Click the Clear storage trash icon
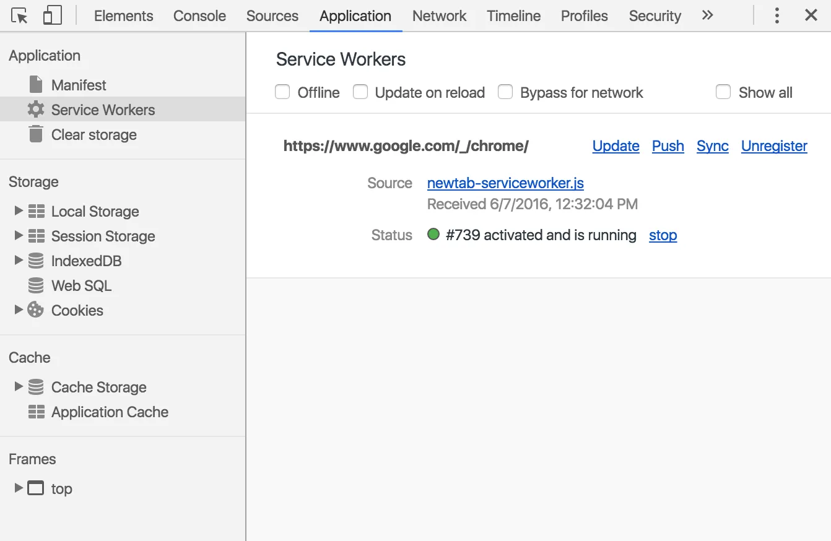 [37, 134]
